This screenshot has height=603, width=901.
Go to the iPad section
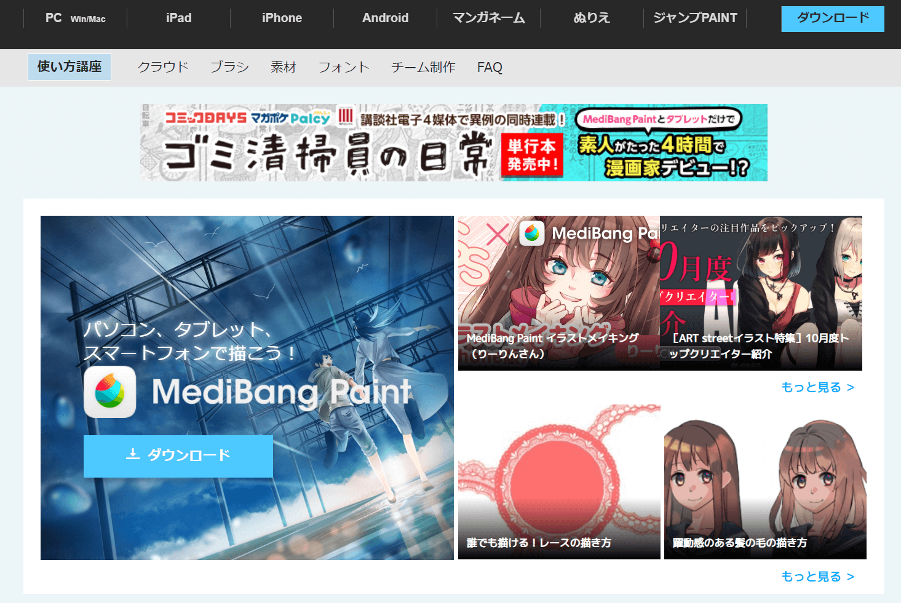pyautogui.click(x=178, y=18)
